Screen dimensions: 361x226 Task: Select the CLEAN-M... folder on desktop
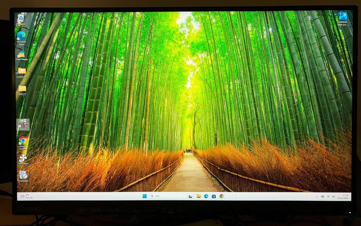(22, 73)
